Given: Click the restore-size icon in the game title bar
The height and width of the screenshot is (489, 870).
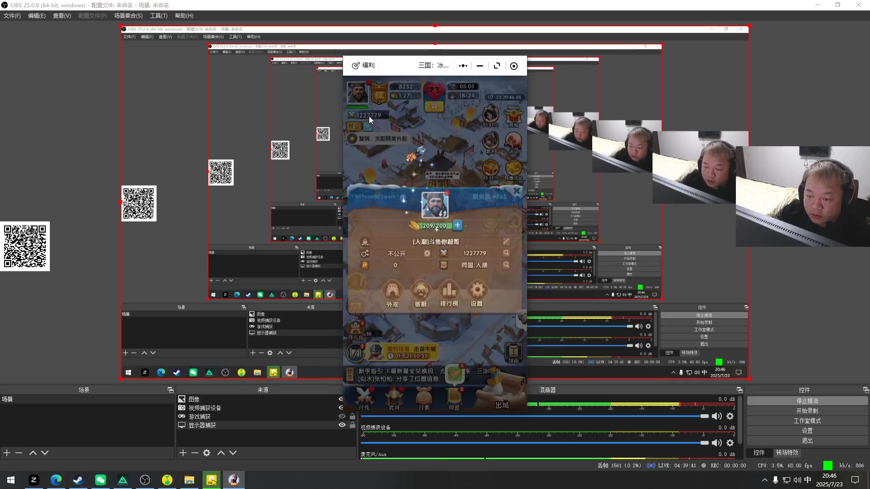Looking at the screenshot, I should (497, 66).
